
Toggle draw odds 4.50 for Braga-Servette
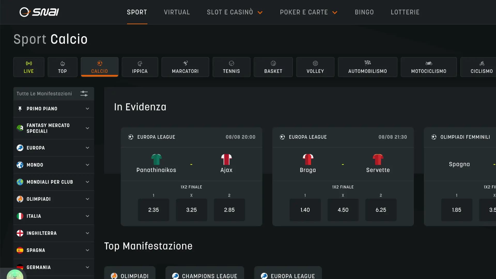pyautogui.click(x=343, y=210)
